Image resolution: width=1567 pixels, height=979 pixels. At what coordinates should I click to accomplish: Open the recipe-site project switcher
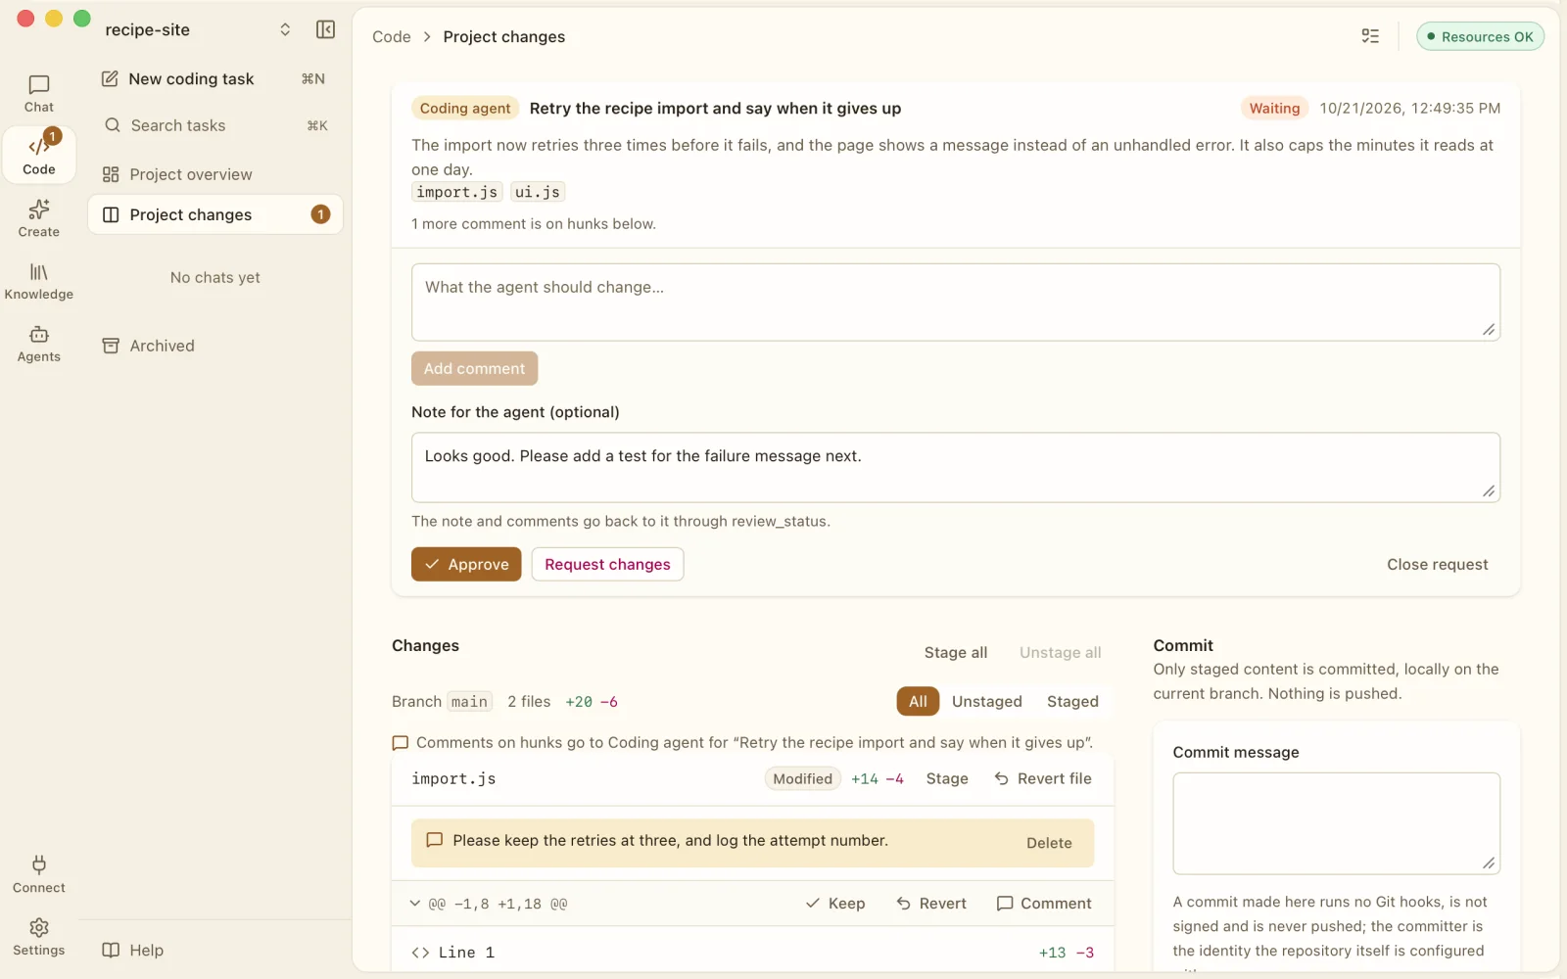click(x=199, y=29)
